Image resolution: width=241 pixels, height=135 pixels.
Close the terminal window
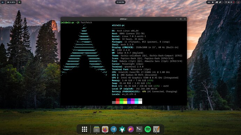185,19
